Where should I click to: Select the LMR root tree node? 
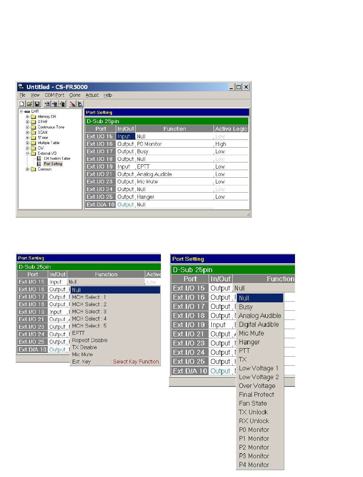35,111
